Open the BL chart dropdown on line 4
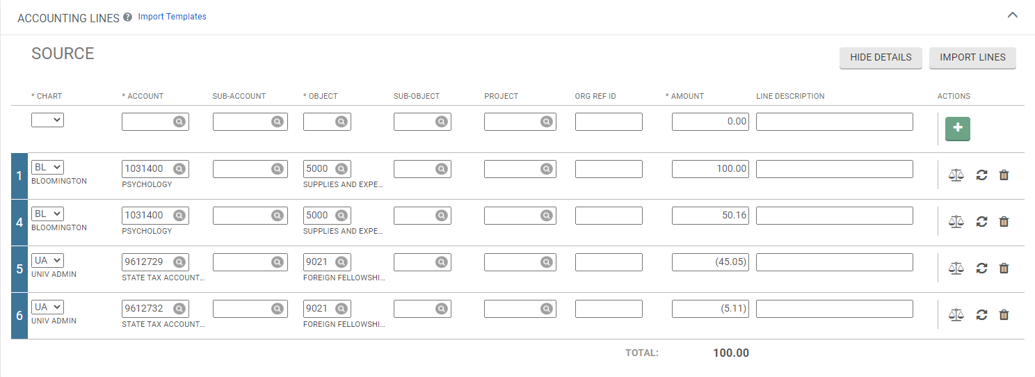This screenshot has height=377, width=1035. click(x=47, y=214)
